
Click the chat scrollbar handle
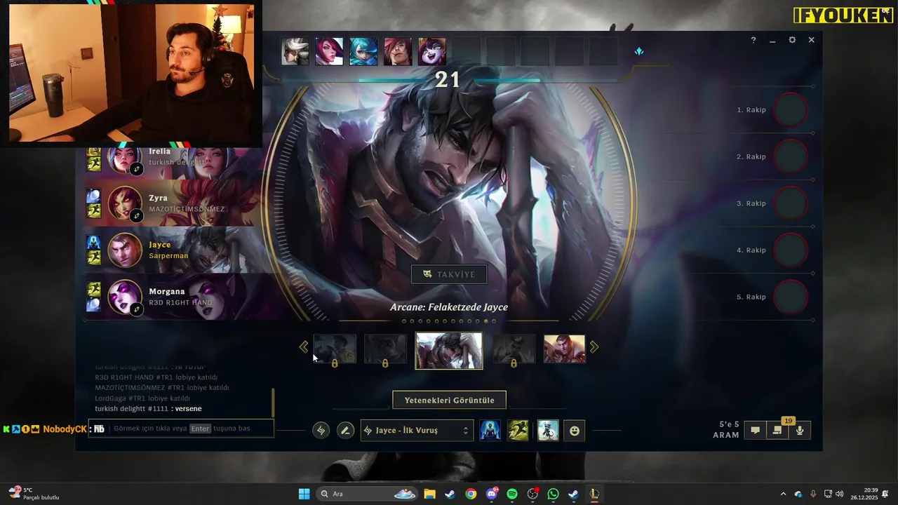272,403
